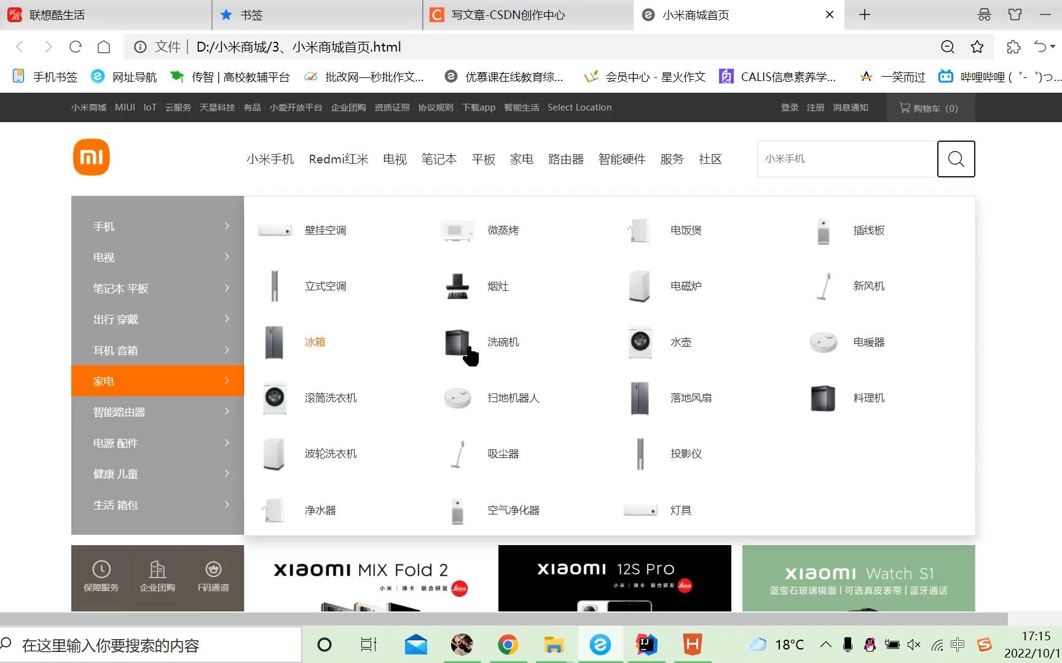Image resolution: width=1062 pixels, height=663 pixels.
Task: Close the 小米商城首页 tab
Action: click(x=830, y=15)
